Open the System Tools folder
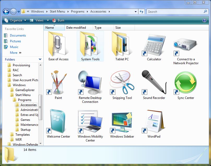 [90, 46]
